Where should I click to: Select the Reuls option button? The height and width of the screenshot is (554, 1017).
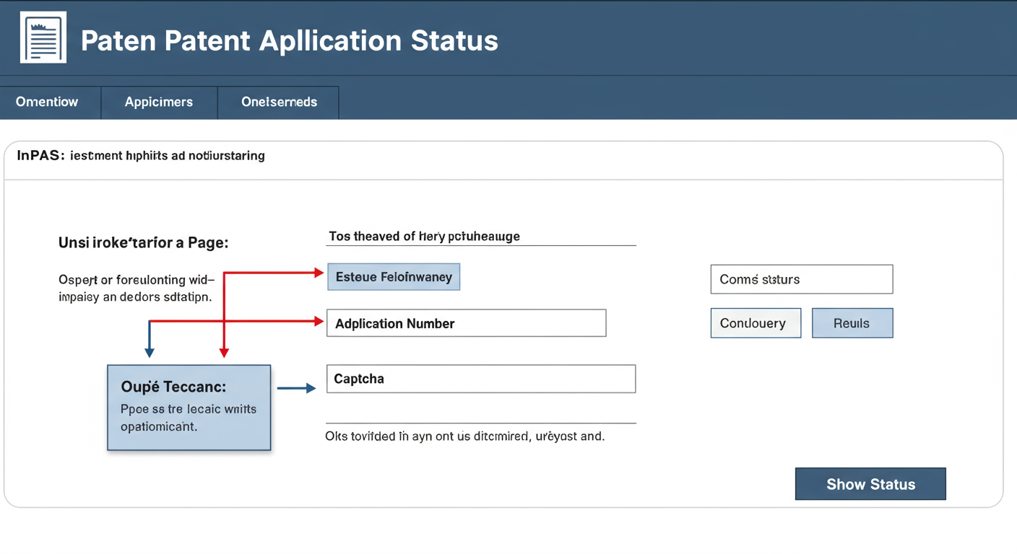point(852,322)
